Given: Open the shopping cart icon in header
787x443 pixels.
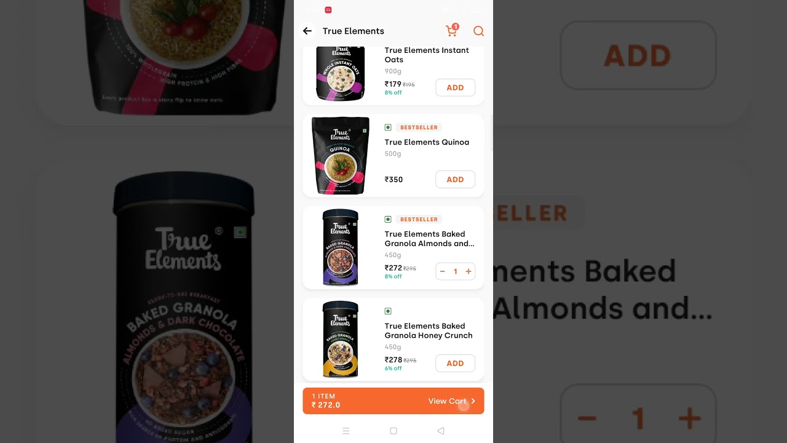Looking at the screenshot, I should click(x=452, y=31).
